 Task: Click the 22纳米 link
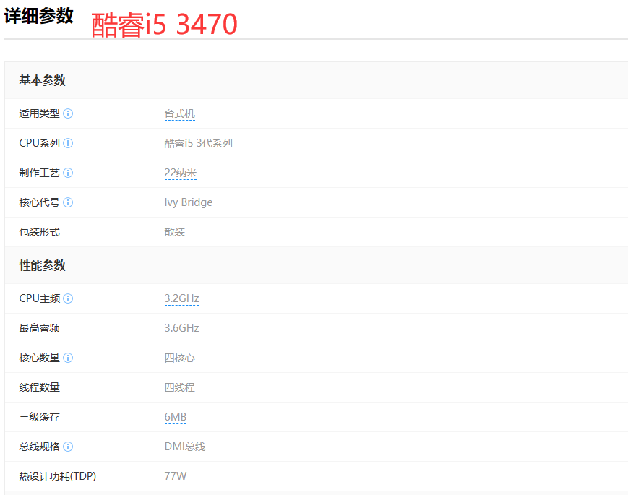click(181, 173)
